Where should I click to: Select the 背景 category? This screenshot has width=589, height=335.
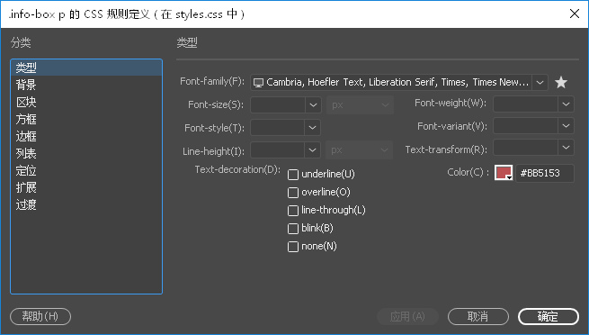point(86,85)
